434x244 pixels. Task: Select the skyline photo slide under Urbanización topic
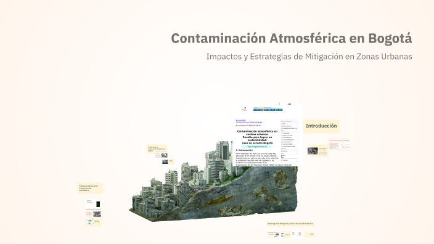pos(168,161)
